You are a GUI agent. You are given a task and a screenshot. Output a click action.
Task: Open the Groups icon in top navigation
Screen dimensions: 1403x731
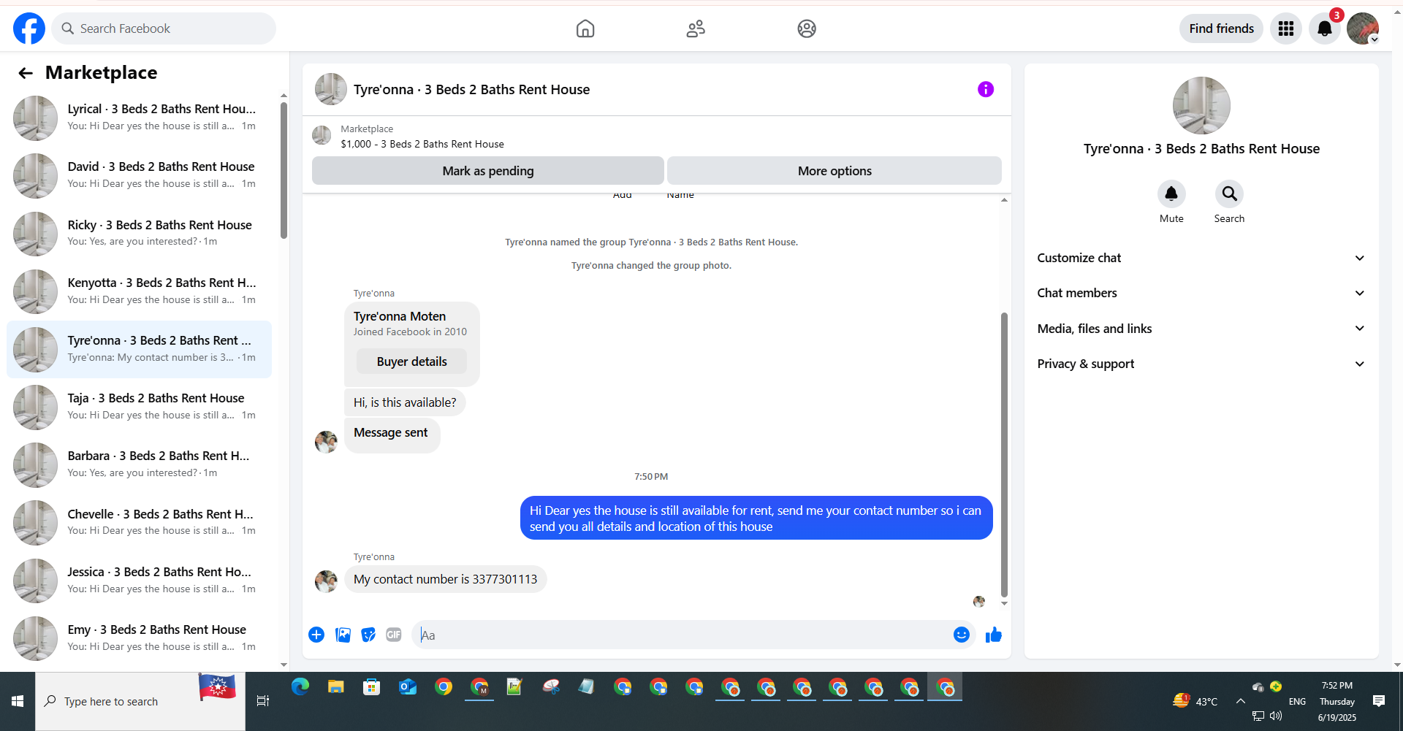point(807,28)
